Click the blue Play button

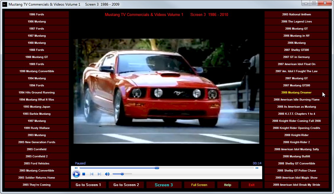pyautogui.click(x=76, y=174)
